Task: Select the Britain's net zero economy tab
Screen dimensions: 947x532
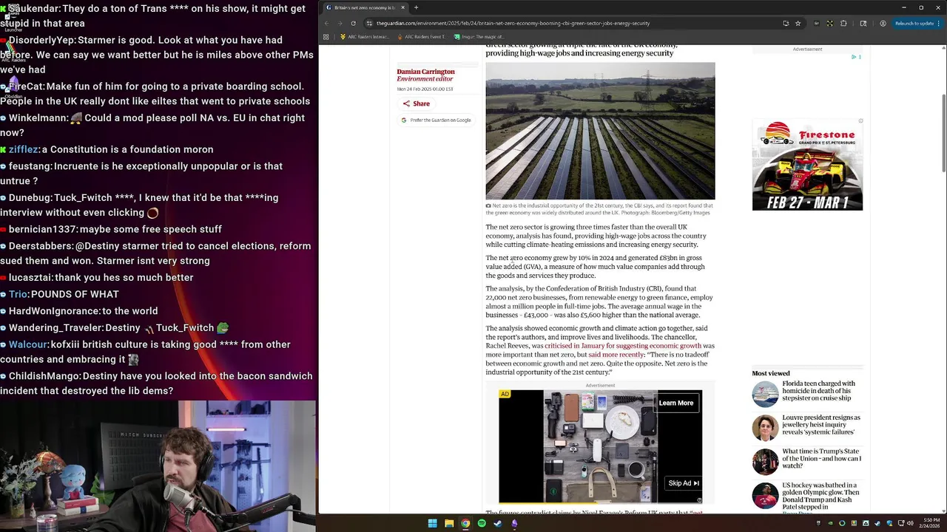Action: point(365,7)
